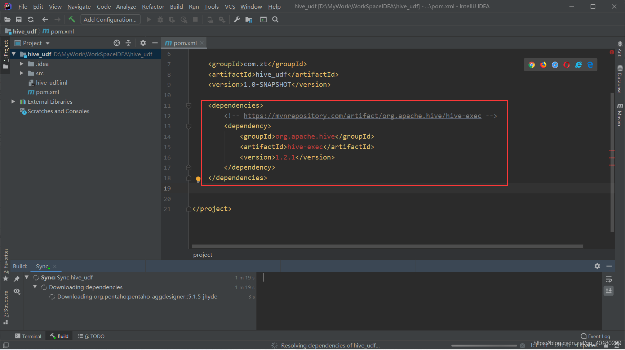
Task: Click scroll-to-end icon in build output
Action: coord(609,291)
